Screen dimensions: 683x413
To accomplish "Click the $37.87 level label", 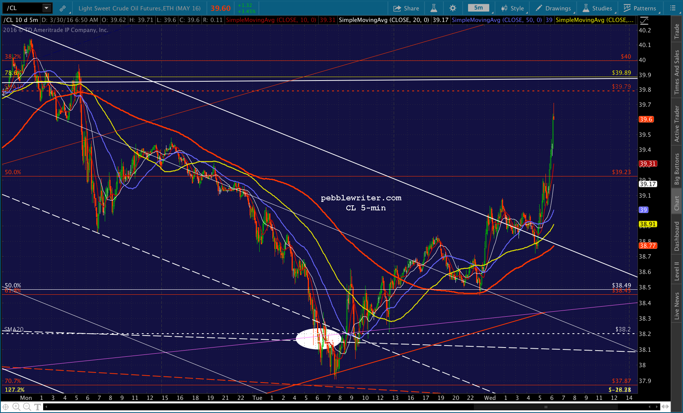I will coord(621,381).
